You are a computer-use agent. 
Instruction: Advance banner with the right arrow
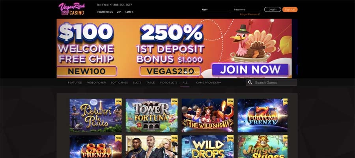pyautogui.click(x=279, y=50)
